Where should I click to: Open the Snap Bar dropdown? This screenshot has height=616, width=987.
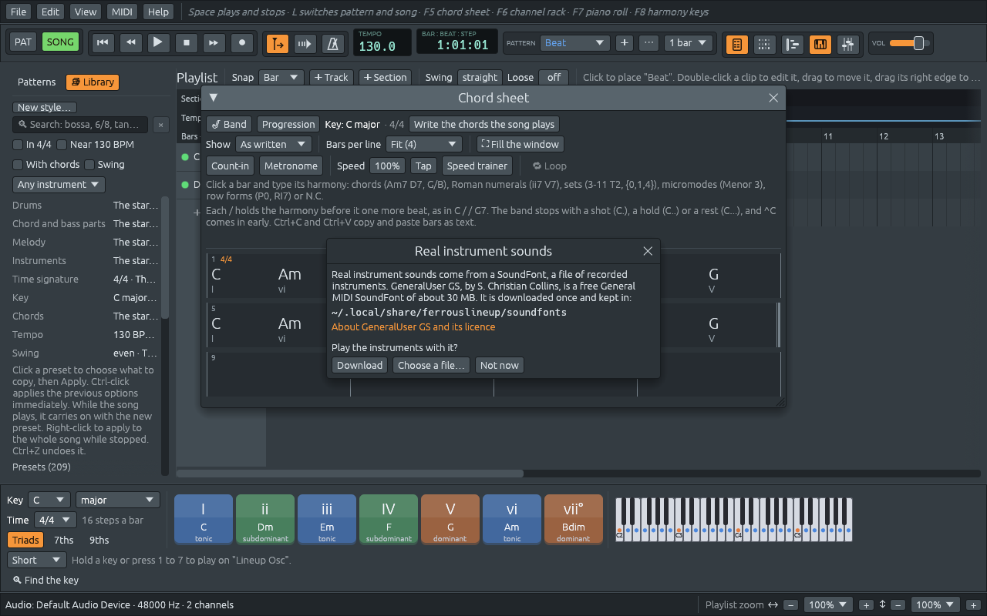point(281,78)
